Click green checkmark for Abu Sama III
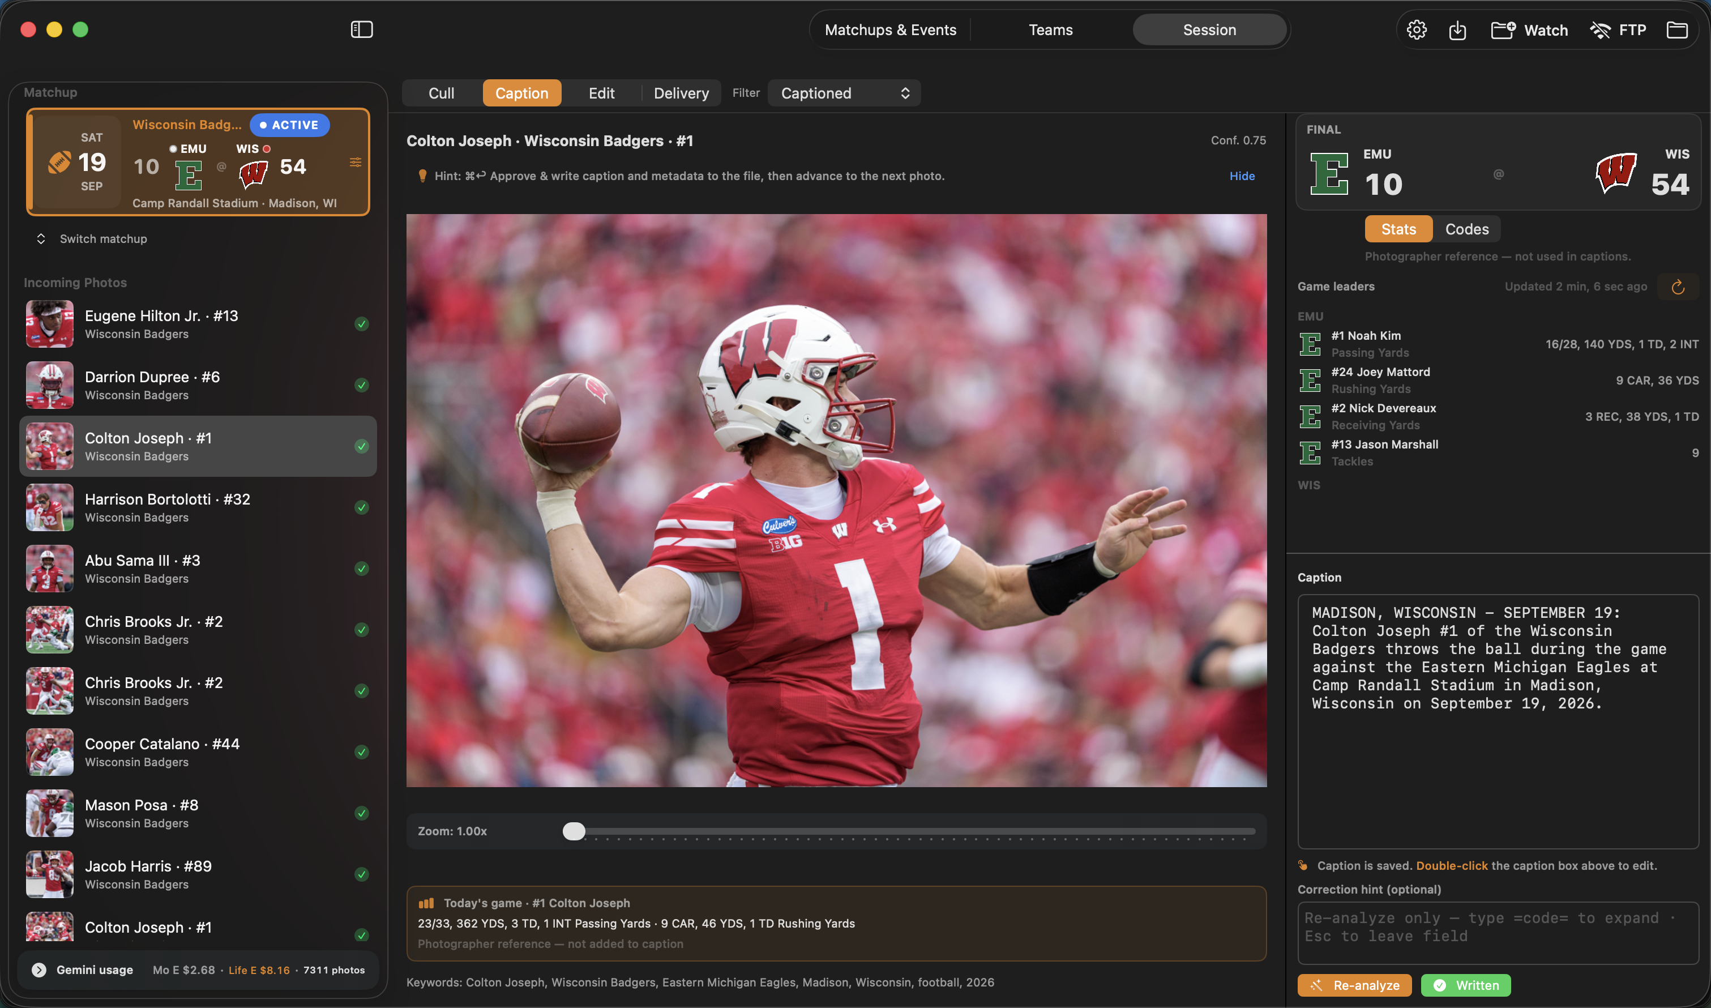Image resolution: width=1711 pixels, height=1008 pixels. (362, 569)
